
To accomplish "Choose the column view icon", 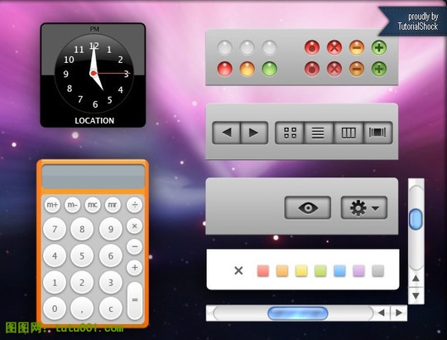I will click(348, 133).
